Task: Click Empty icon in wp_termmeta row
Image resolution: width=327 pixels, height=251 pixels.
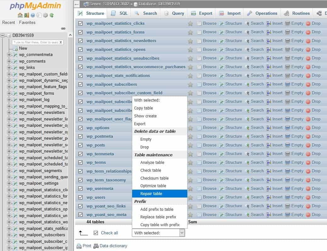Action: (x=288, y=154)
